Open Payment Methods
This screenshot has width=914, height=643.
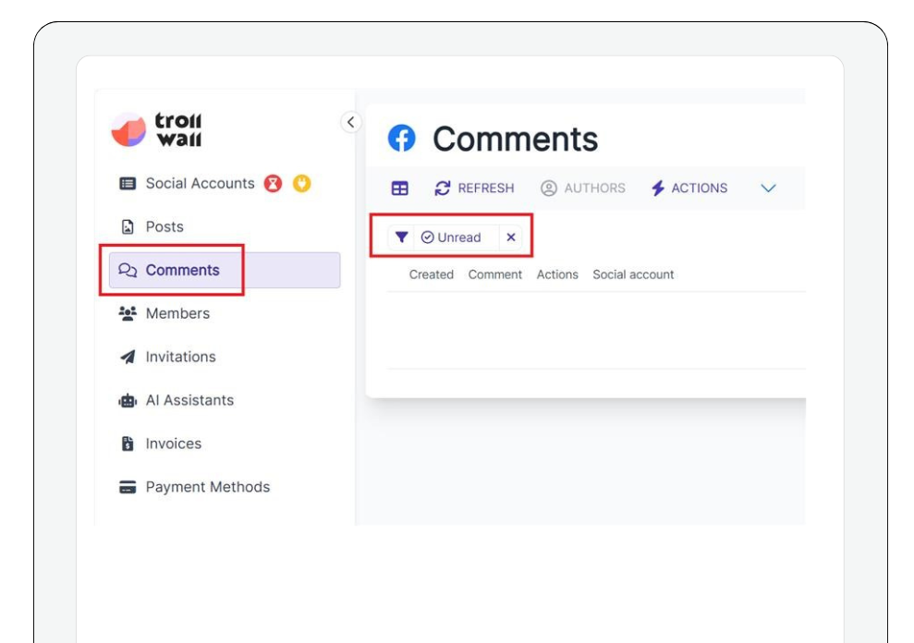[x=207, y=487]
